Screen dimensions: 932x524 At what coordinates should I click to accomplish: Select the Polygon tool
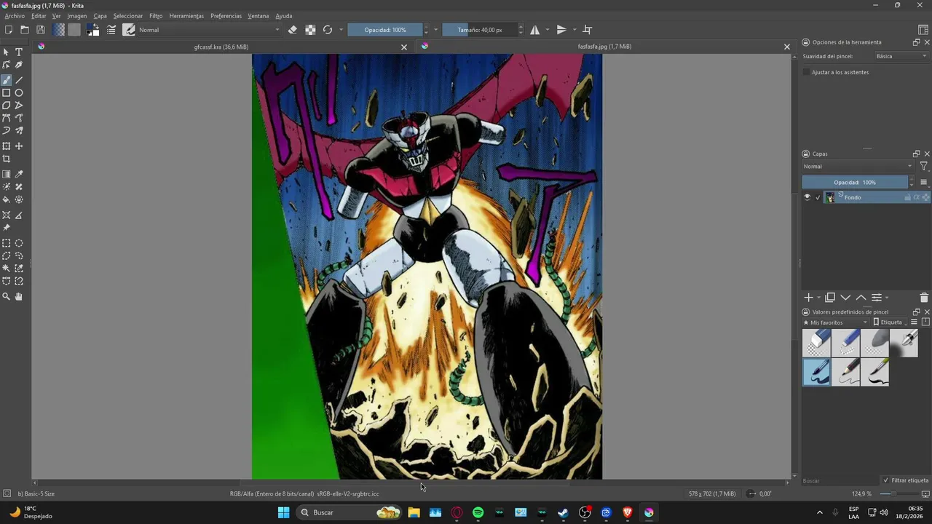pos(7,106)
